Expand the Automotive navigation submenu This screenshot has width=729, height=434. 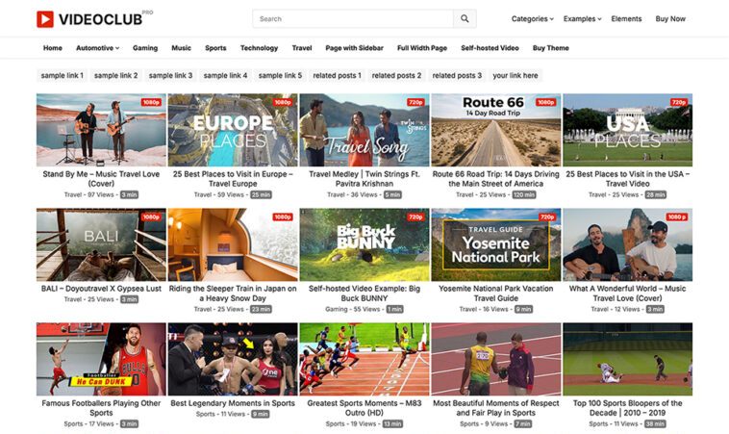coord(97,47)
